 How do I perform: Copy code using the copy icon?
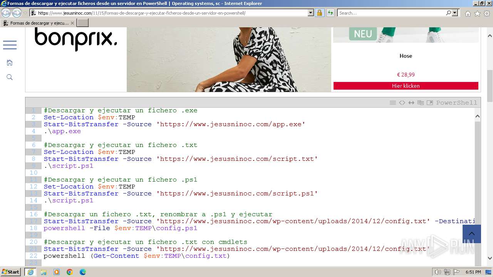(421, 103)
